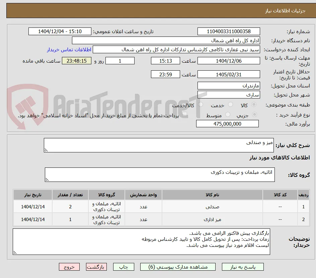Click the buyer notes text area
The width and height of the screenshot is (316, 278).
(x=142, y=241)
